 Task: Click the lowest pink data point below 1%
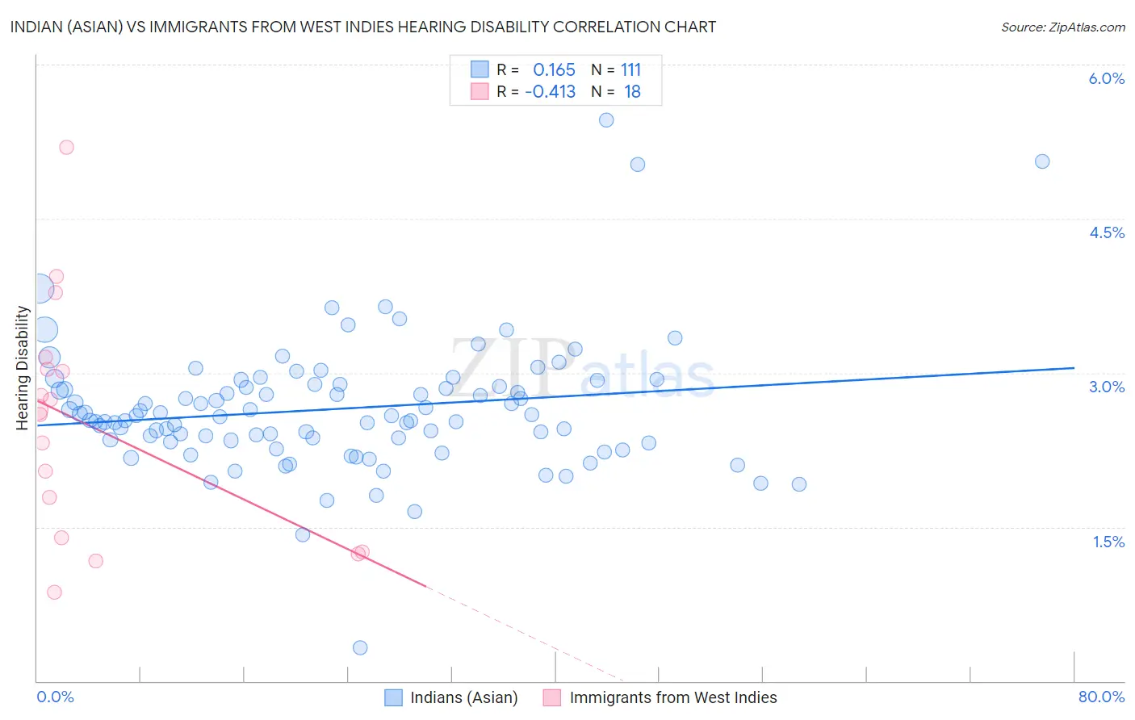click(54, 592)
